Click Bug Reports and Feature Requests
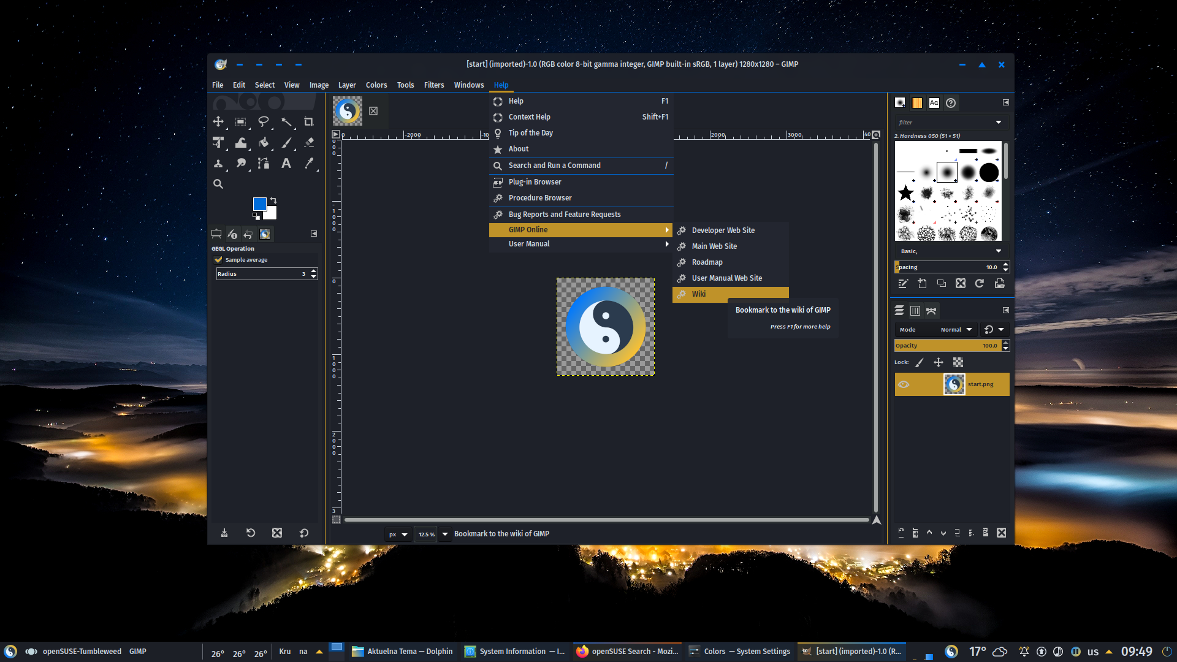Image resolution: width=1177 pixels, height=662 pixels. pos(581,215)
